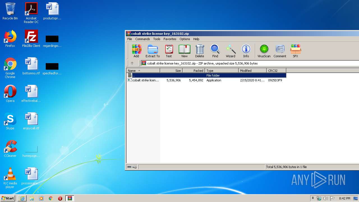Sort by the Type column header

pyautogui.click(x=222, y=71)
